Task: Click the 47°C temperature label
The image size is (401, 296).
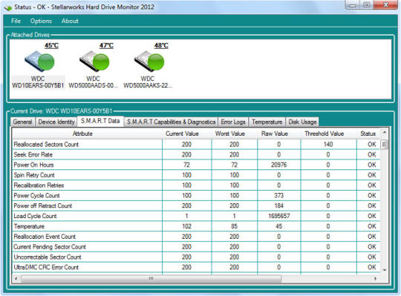Action: pyautogui.click(x=106, y=45)
